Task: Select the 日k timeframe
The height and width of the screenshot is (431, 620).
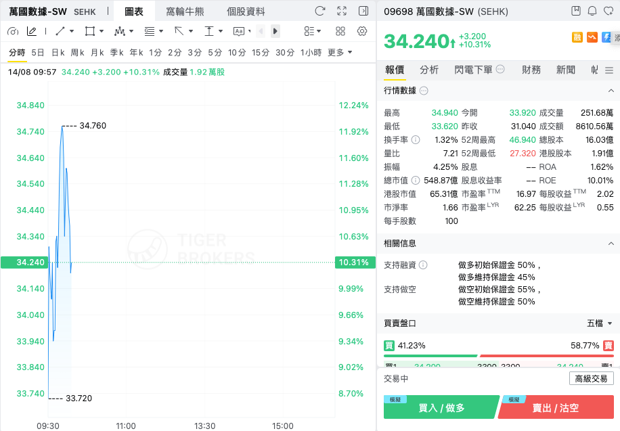Action: [58, 52]
